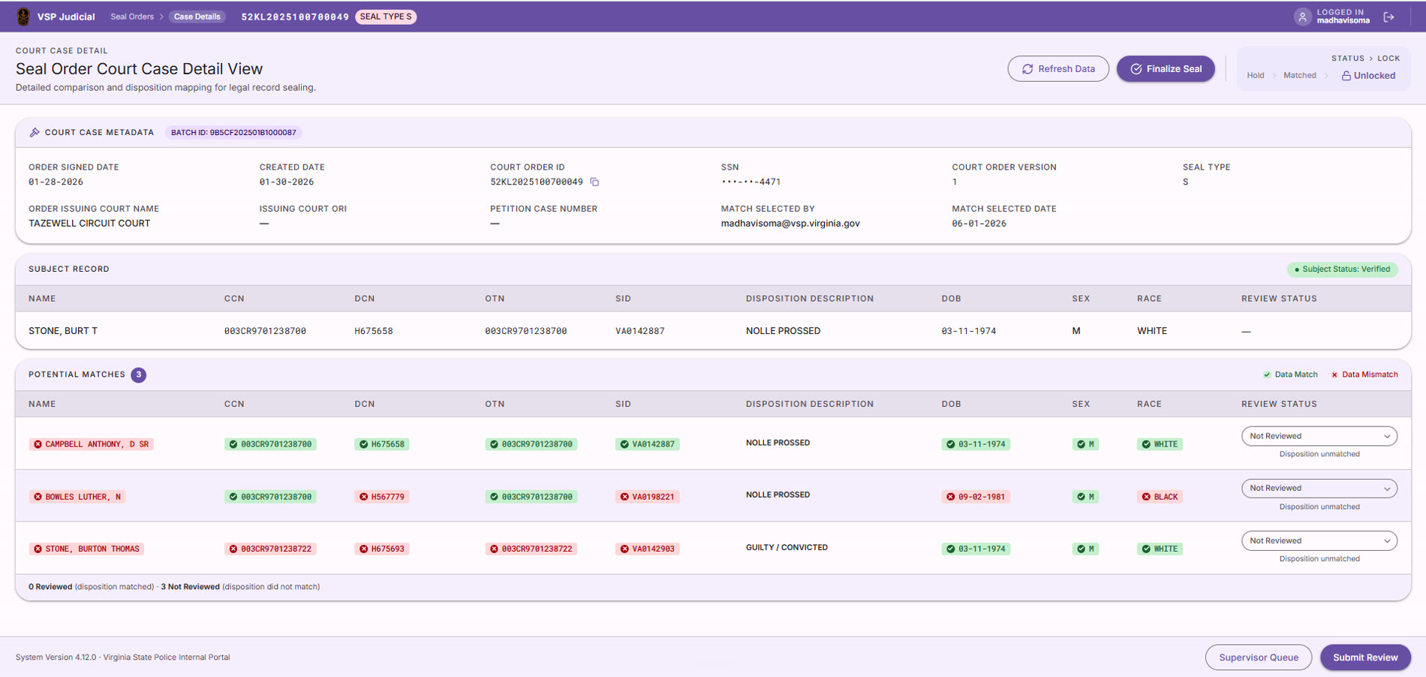Copy the Court Order ID using copy icon
Viewport: 1426px width, 677px height.
[594, 182]
